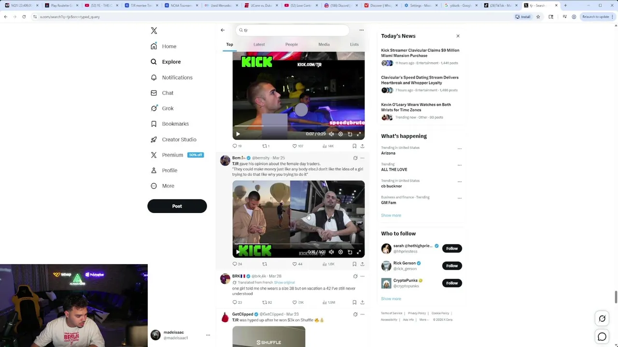Open Grok floating button at bottom right

(602, 319)
